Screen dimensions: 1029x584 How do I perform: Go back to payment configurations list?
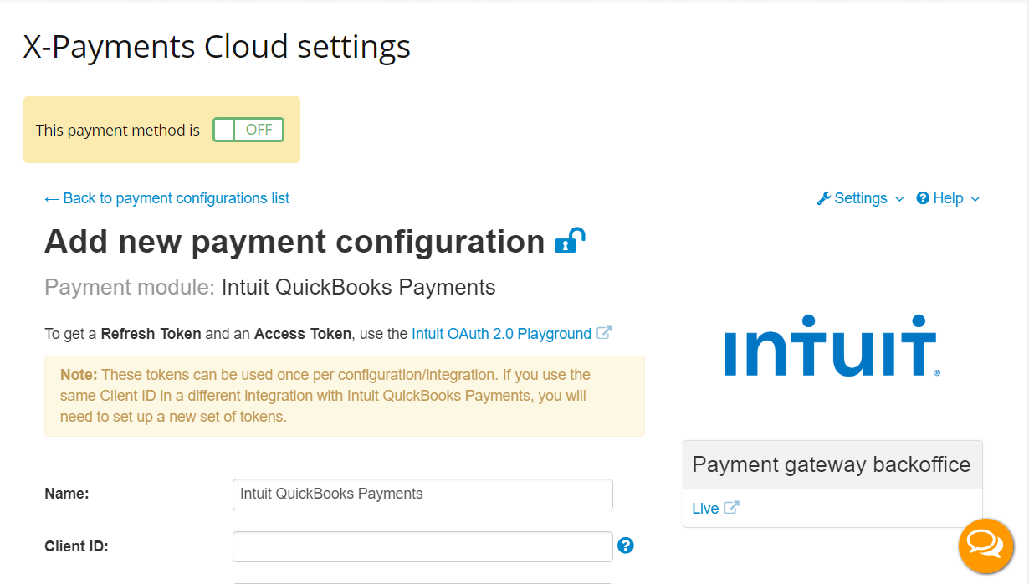point(167,198)
